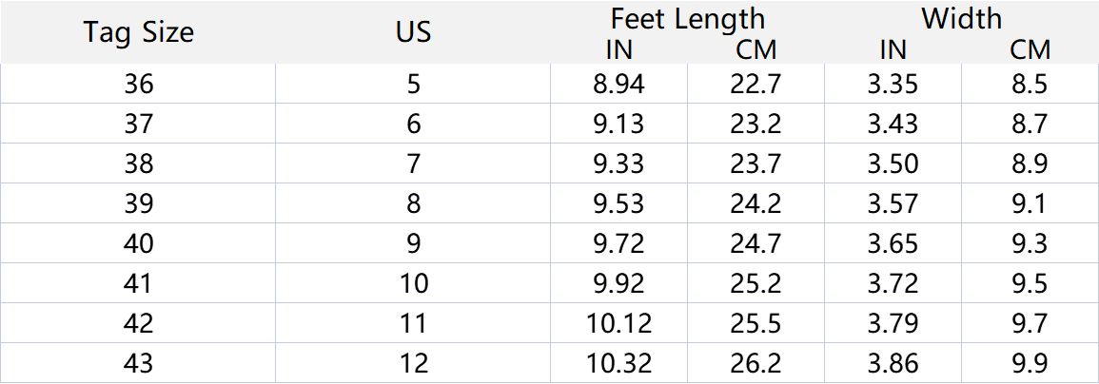Select tag size 43 cell
Image resolution: width=1099 pixels, height=384 pixels.
139,362
